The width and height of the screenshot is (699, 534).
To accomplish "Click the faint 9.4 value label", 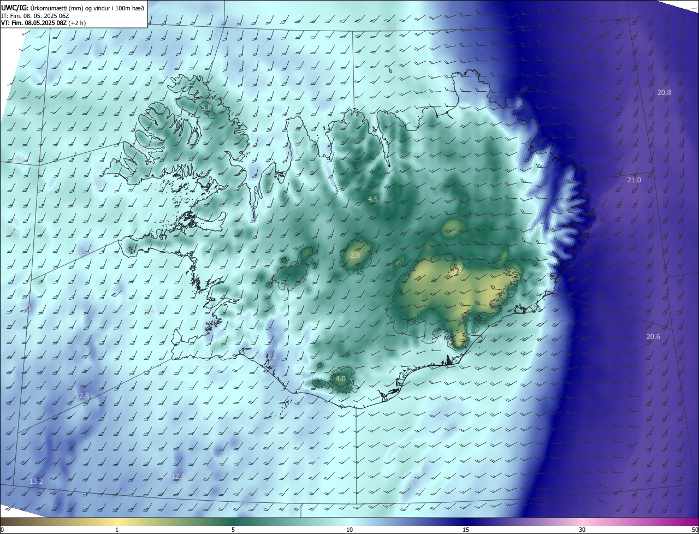I will [150, 312].
